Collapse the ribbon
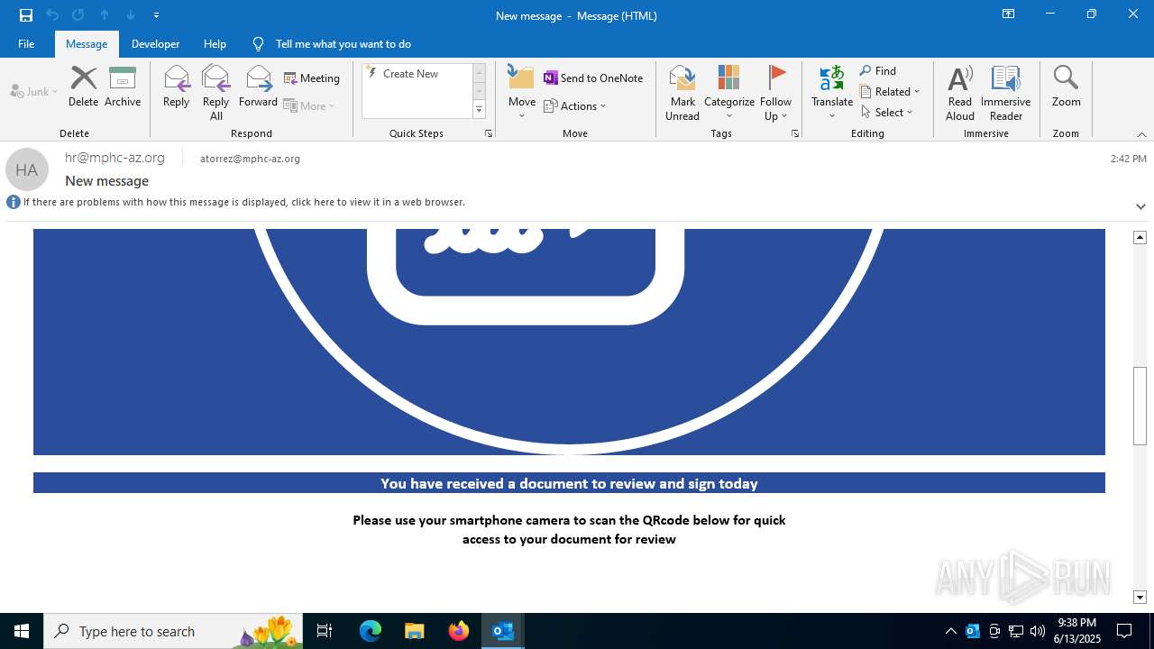The image size is (1154, 649). (x=1141, y=134)
